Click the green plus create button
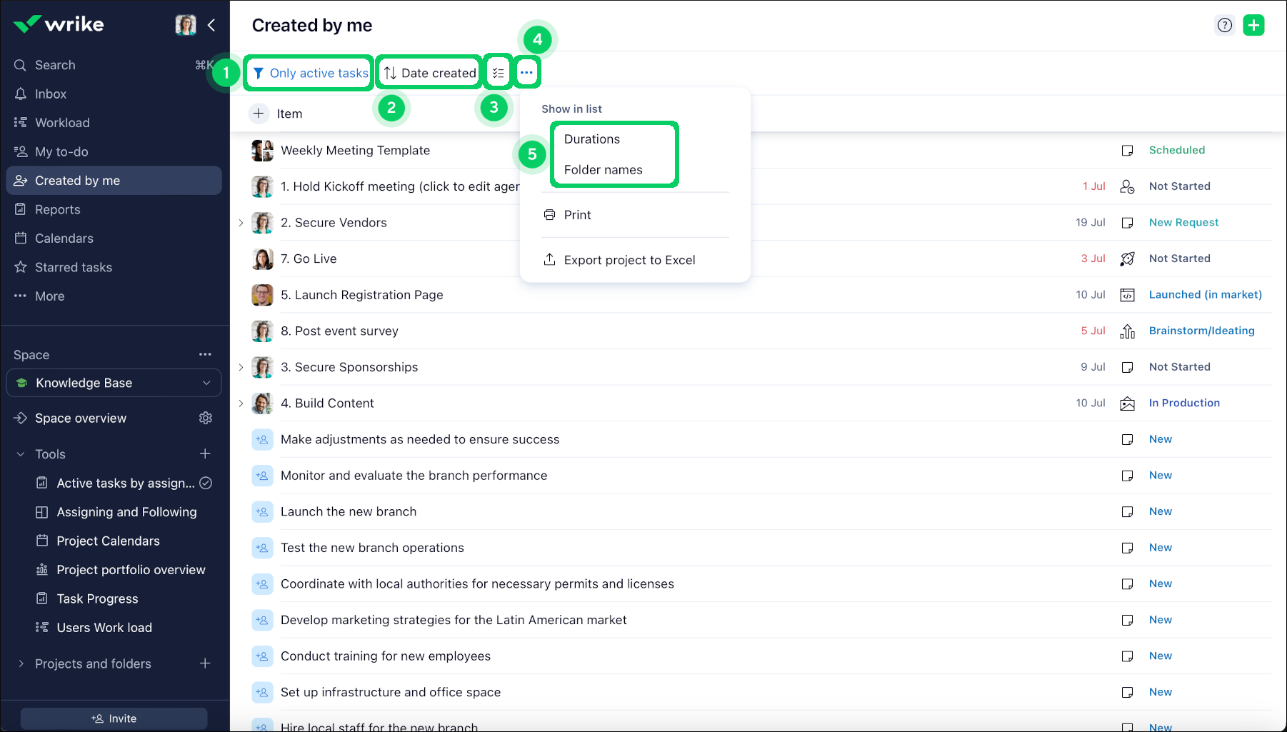The height and width of the screenshot is (732, 1287). coord(1253,25)
